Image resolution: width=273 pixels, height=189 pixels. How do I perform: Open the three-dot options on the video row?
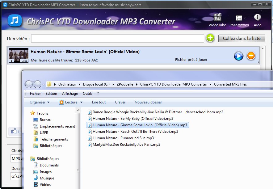coord(258,61)
